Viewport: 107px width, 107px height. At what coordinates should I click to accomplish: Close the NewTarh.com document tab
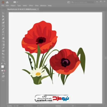pyautogui.click(x=38, y=9)
